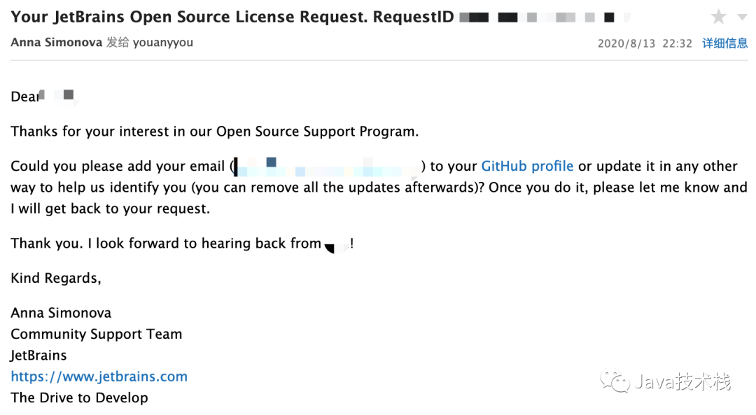Click the Open Source Support Program sentence

214,132
